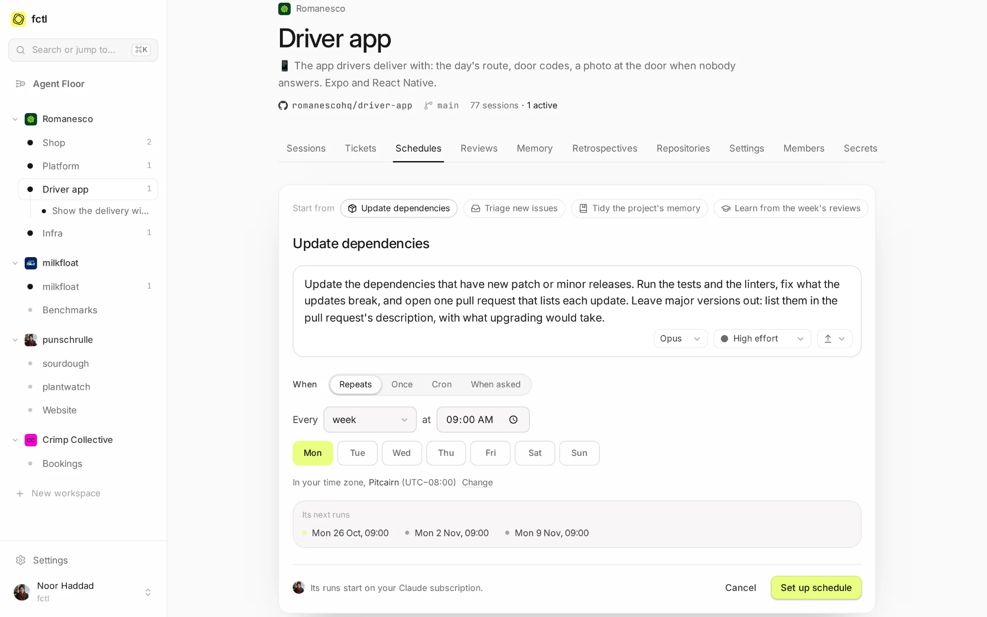The width and height of the screenshot is (987, 617).
Task: Click the romanescohq/driver-app repository link
Action: coord(352,105)
